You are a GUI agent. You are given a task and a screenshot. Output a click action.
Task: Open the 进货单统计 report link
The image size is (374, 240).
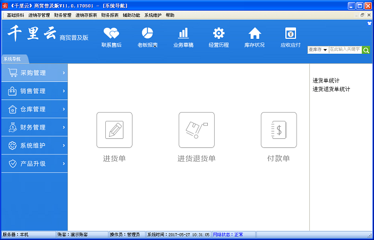(x=326, y=80)
